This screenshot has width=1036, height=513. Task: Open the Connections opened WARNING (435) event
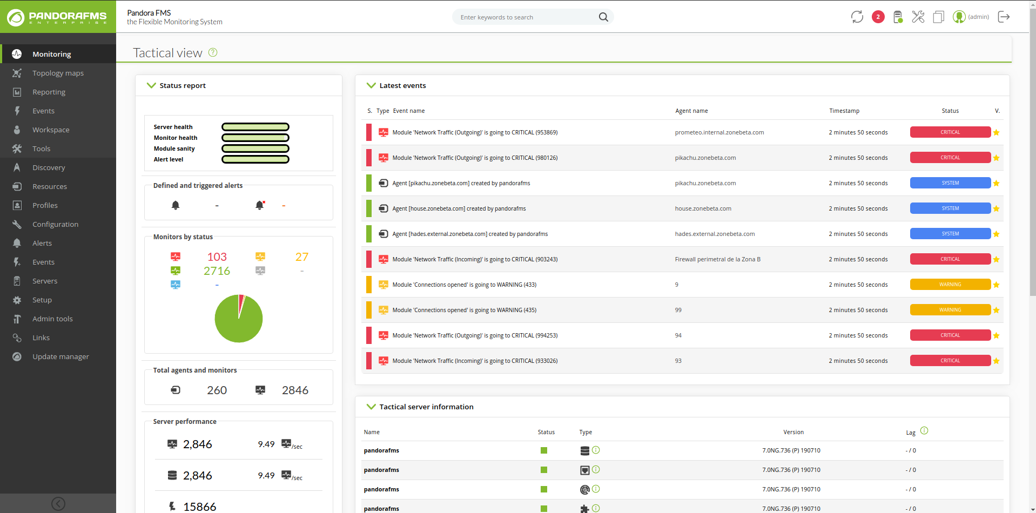(465, 310)
